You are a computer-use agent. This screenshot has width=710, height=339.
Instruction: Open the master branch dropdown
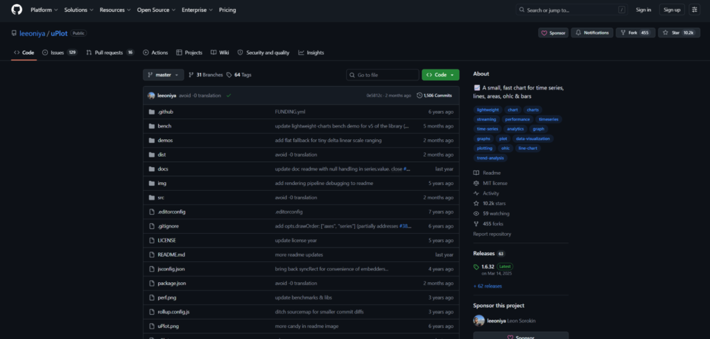164,75
